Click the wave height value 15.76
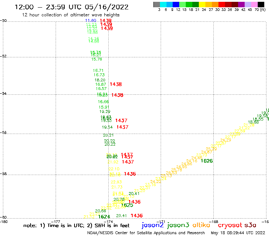Screen dimensions: 269x236 click(x=97, y=59)
